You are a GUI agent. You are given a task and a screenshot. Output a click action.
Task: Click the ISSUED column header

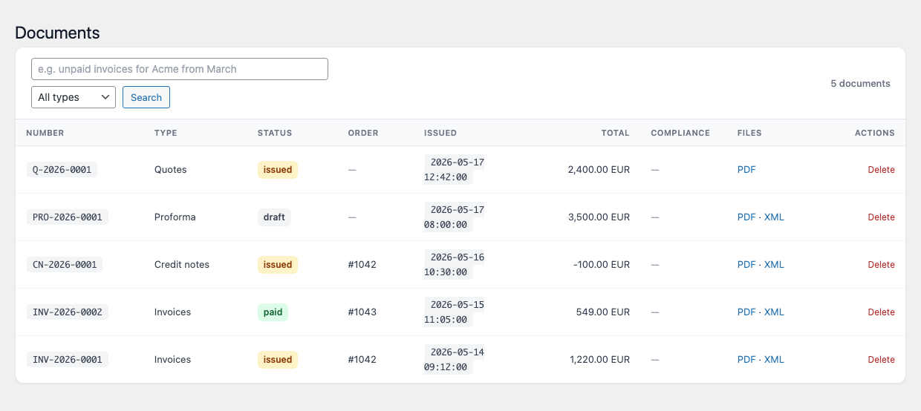coord(440,134)
